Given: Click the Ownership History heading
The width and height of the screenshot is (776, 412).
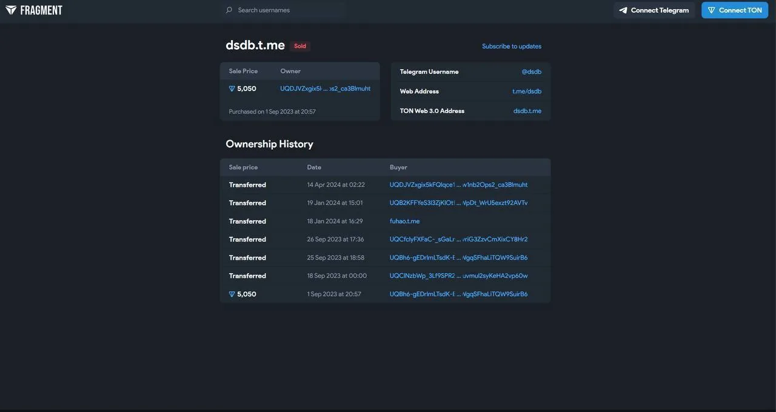Looking at the screenshot, I should (270, 144).
